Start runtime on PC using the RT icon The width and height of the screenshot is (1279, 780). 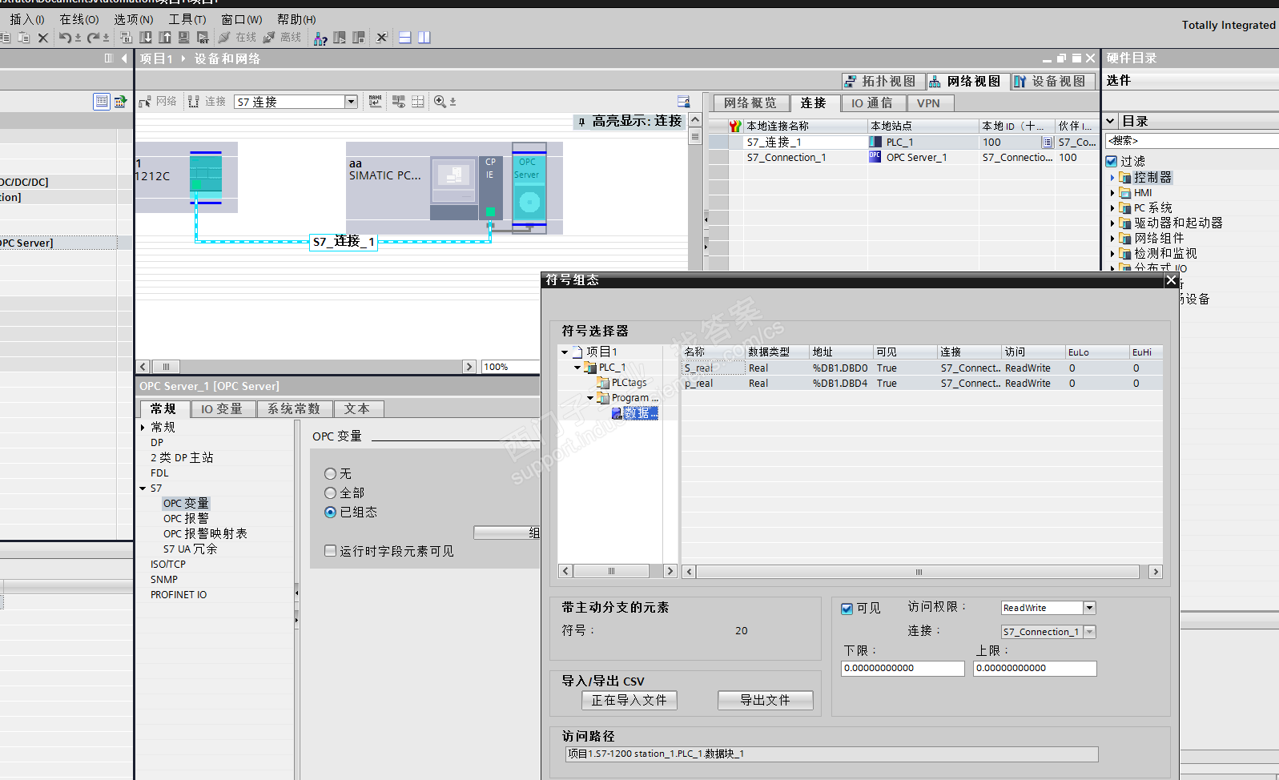tap(203, 38)
